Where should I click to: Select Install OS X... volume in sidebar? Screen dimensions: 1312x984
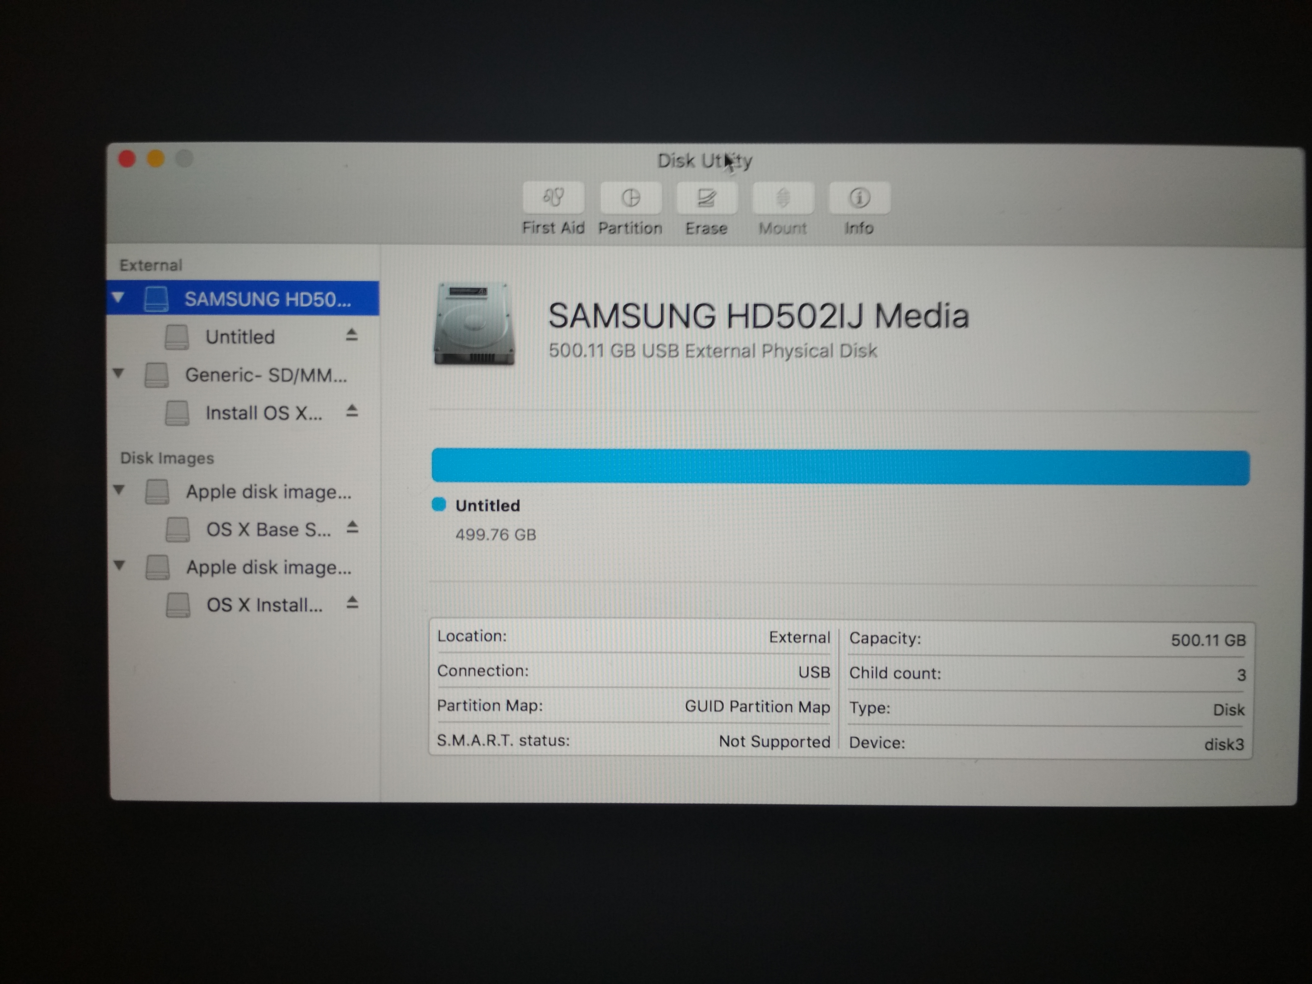point(263,413)
